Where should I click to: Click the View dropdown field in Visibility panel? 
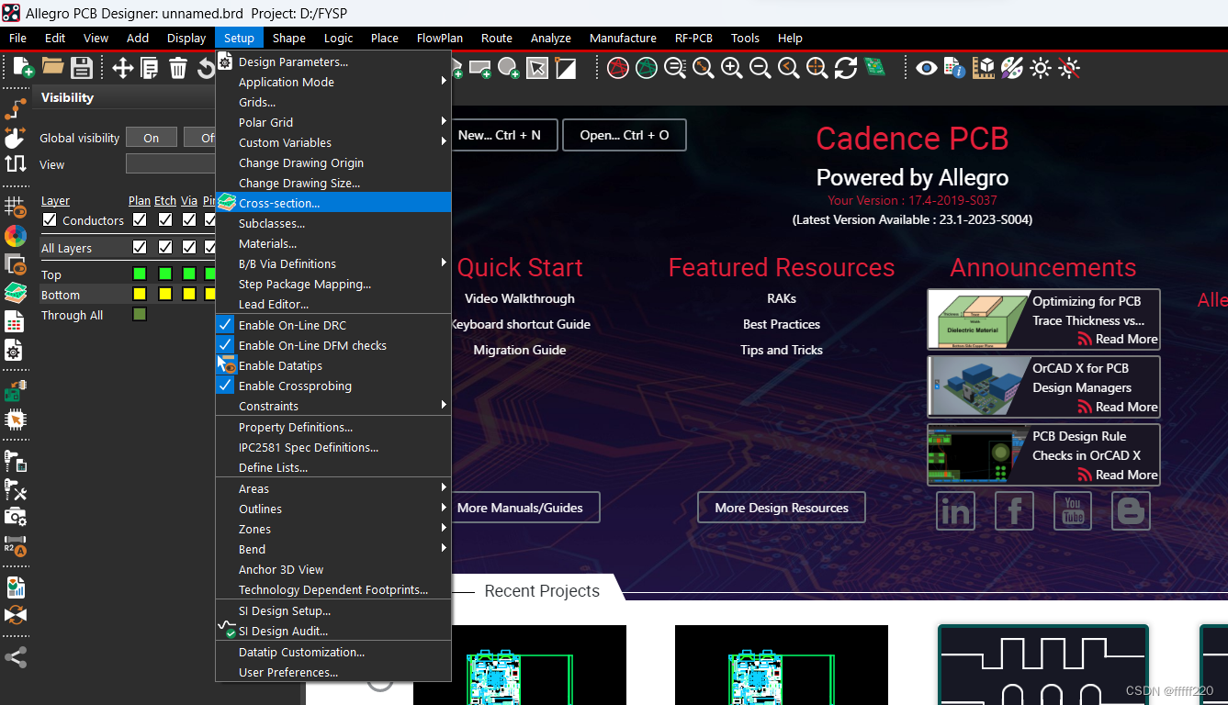[170, 164]
